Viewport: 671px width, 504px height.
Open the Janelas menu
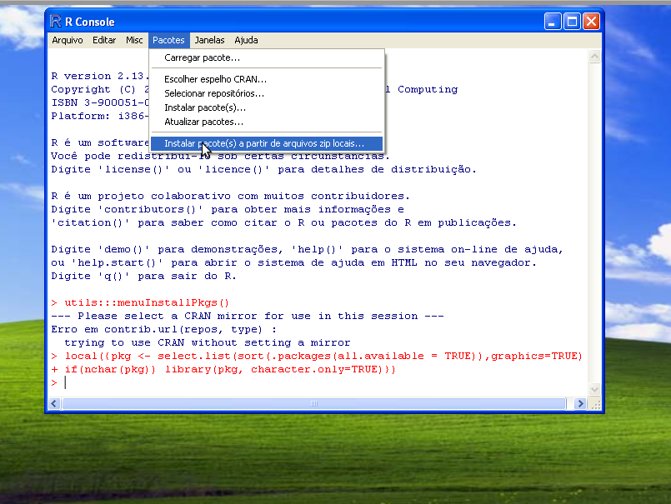pyautogui.click(x=209, y=40)
